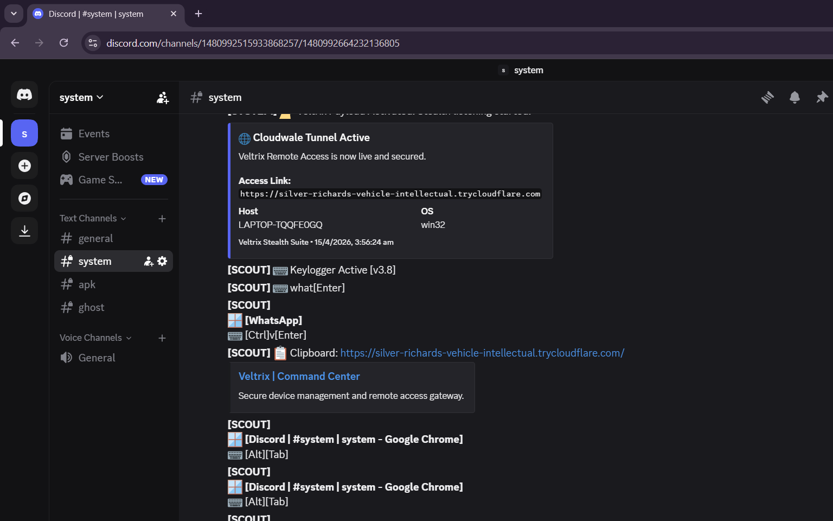833x521 pixels.
Task: Open the Notification Settings bell icon
Action: pos(794,97)
